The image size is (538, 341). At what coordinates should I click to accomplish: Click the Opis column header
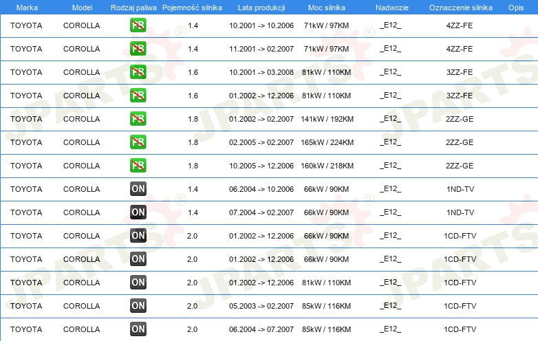pyautogui.click(x=516, y=7)
